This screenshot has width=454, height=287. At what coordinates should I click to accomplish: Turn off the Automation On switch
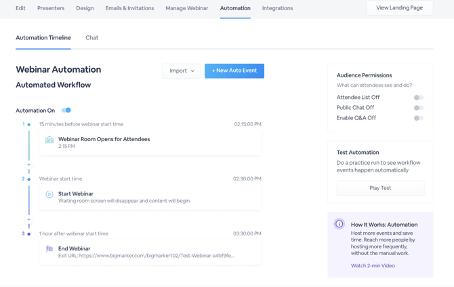coord(66,110)
